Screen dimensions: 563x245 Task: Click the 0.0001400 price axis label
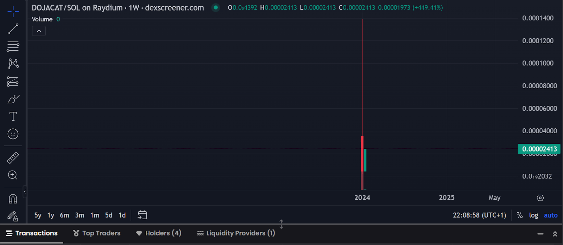click(x=538, y=18)
